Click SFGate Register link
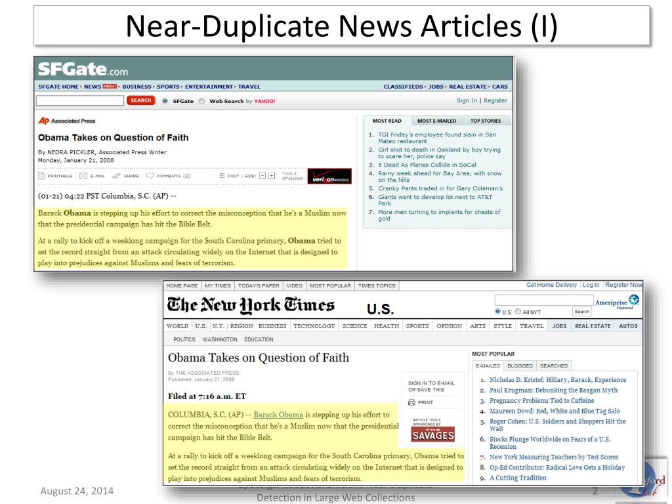 (x=495, y=100)
